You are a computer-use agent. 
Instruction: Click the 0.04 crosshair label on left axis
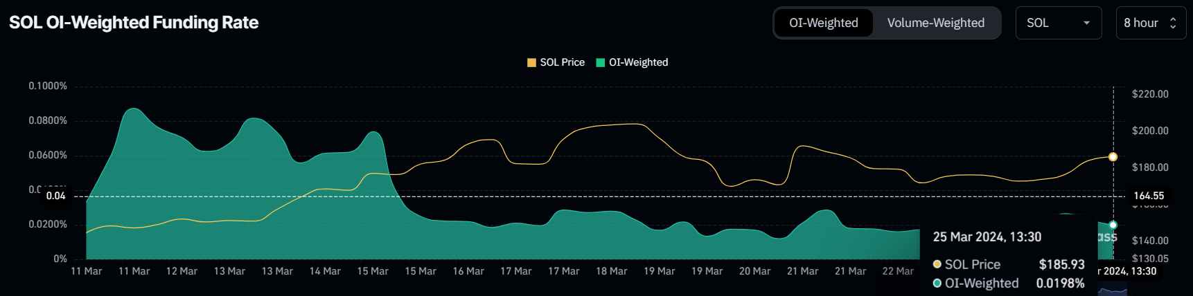[x=56, y=196]
